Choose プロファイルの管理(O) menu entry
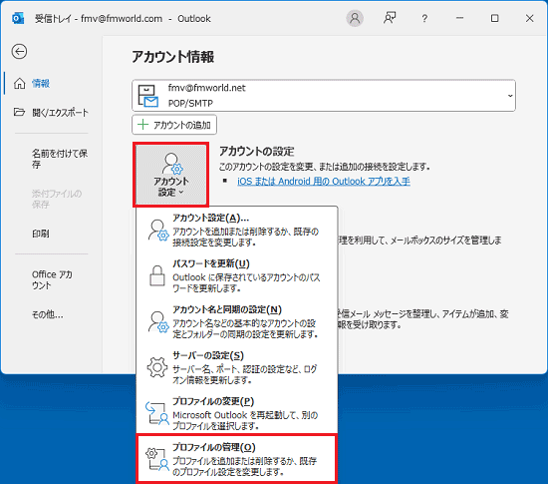The width and height of the screenshot is (548, 484). pos(237,459)
